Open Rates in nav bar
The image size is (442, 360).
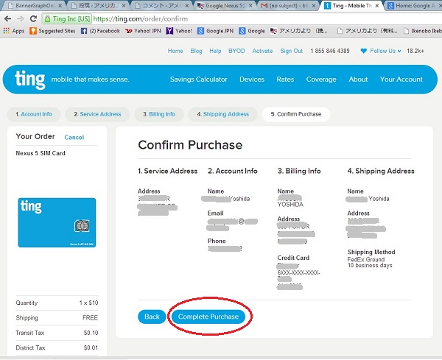tap(285, 80)
